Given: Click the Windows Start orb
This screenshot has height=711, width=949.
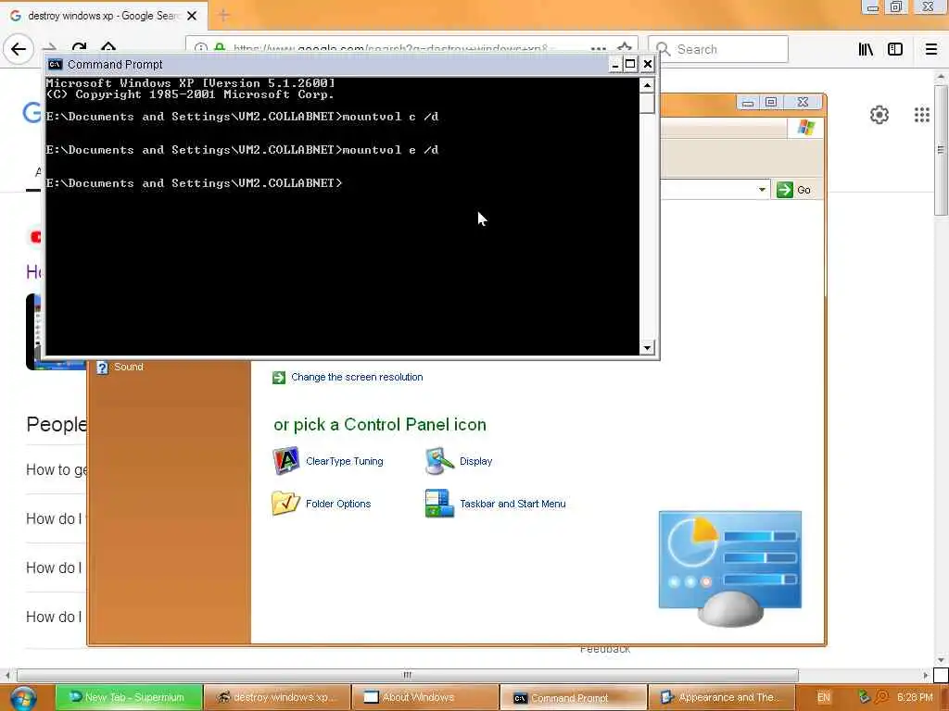Looking at the screenshot, I should click(x=23, y=698).
